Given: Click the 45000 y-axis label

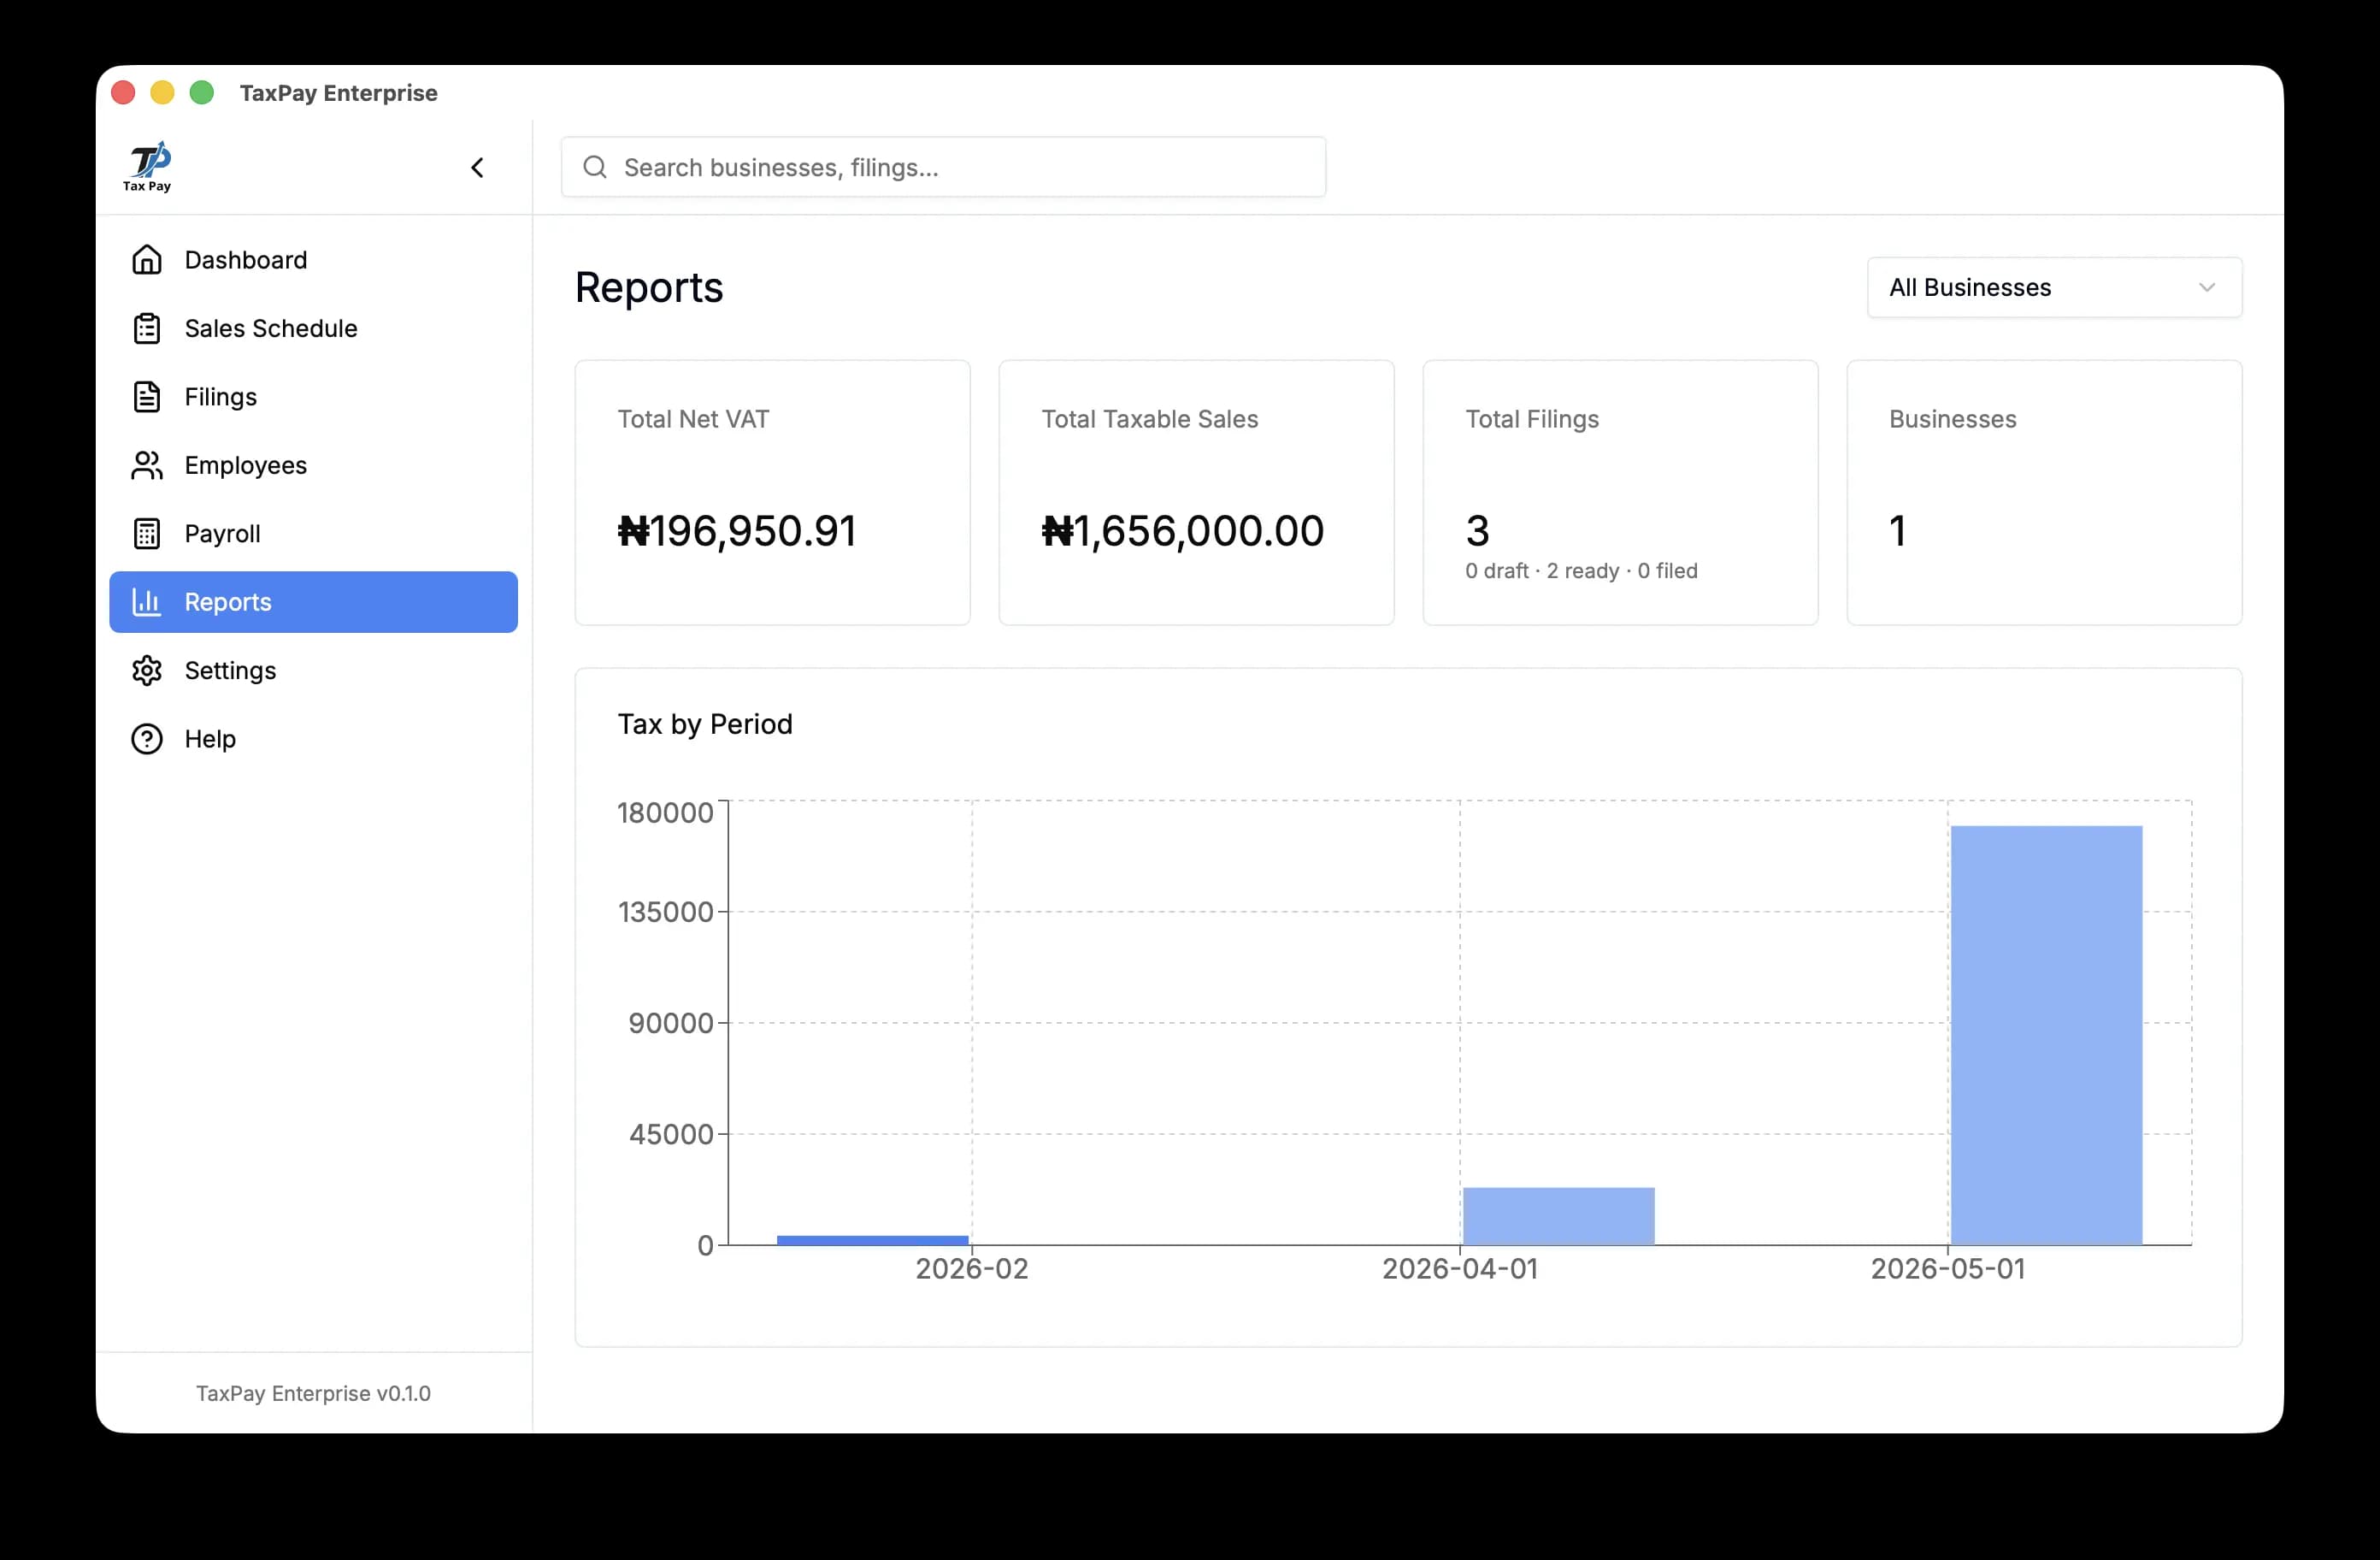Looking at the screenshot, I should pos(671,1134).
